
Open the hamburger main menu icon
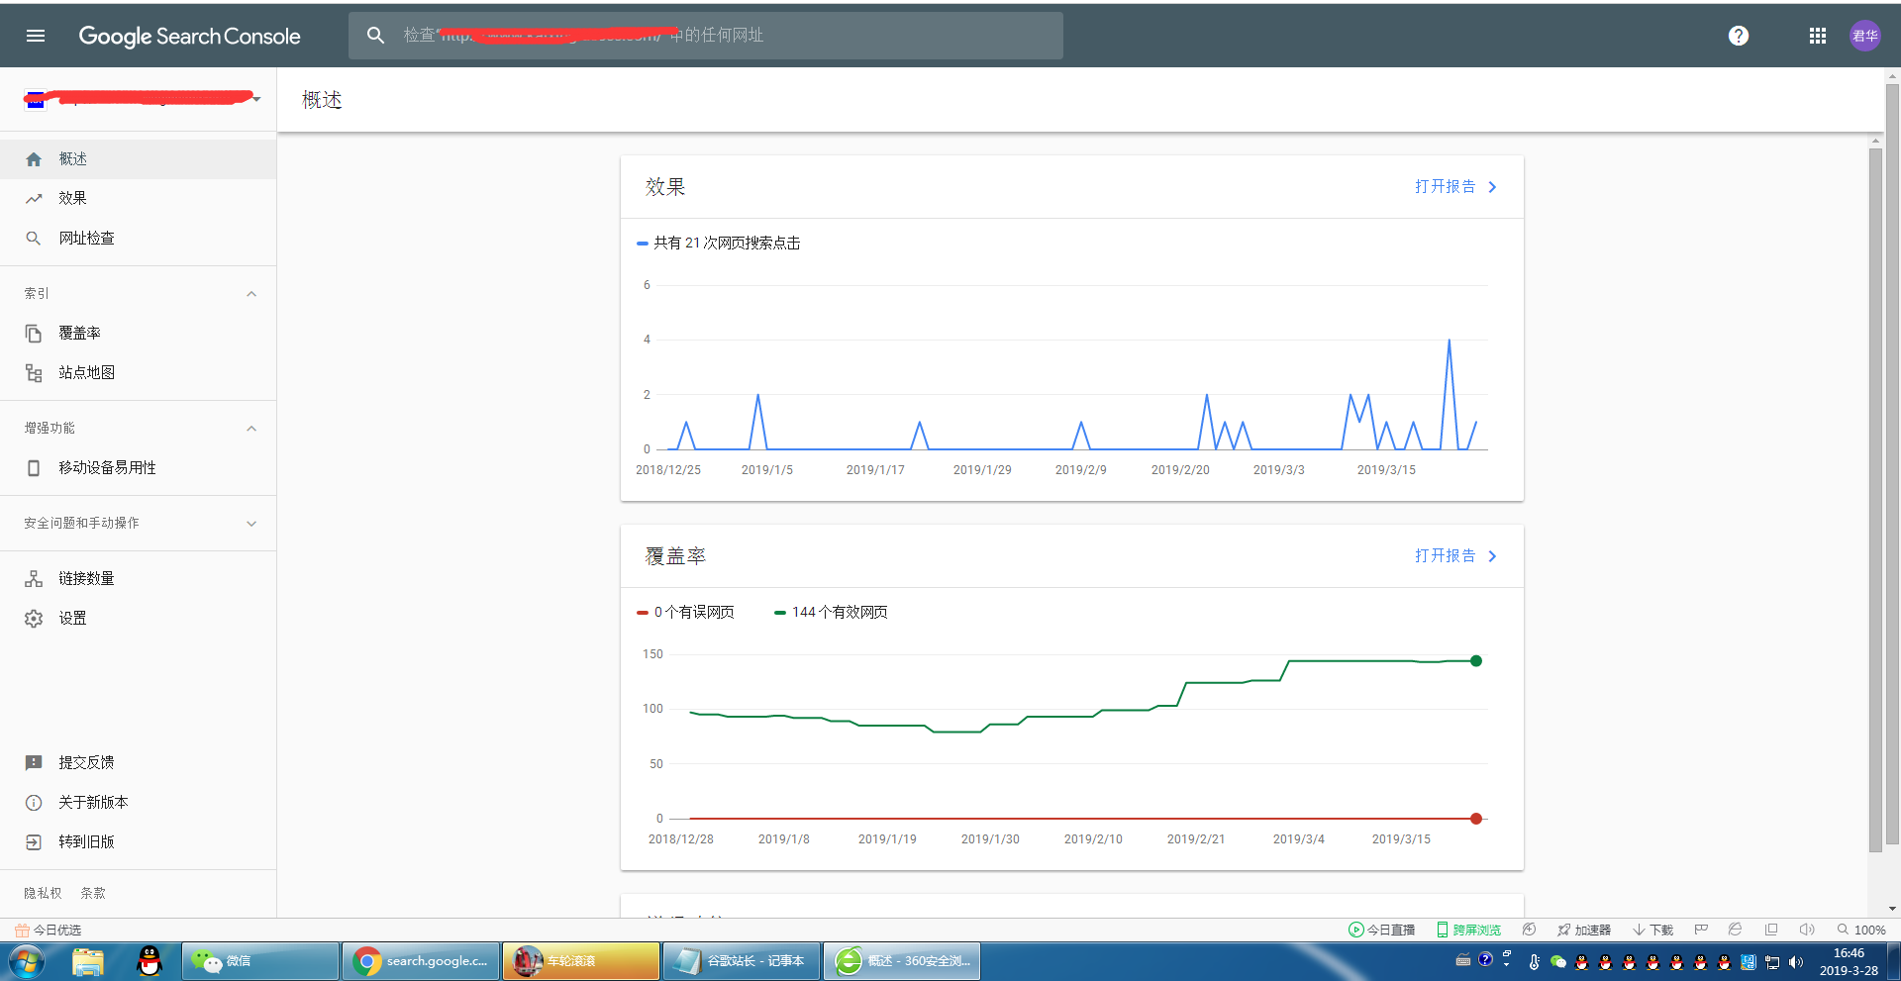(36, 36)
